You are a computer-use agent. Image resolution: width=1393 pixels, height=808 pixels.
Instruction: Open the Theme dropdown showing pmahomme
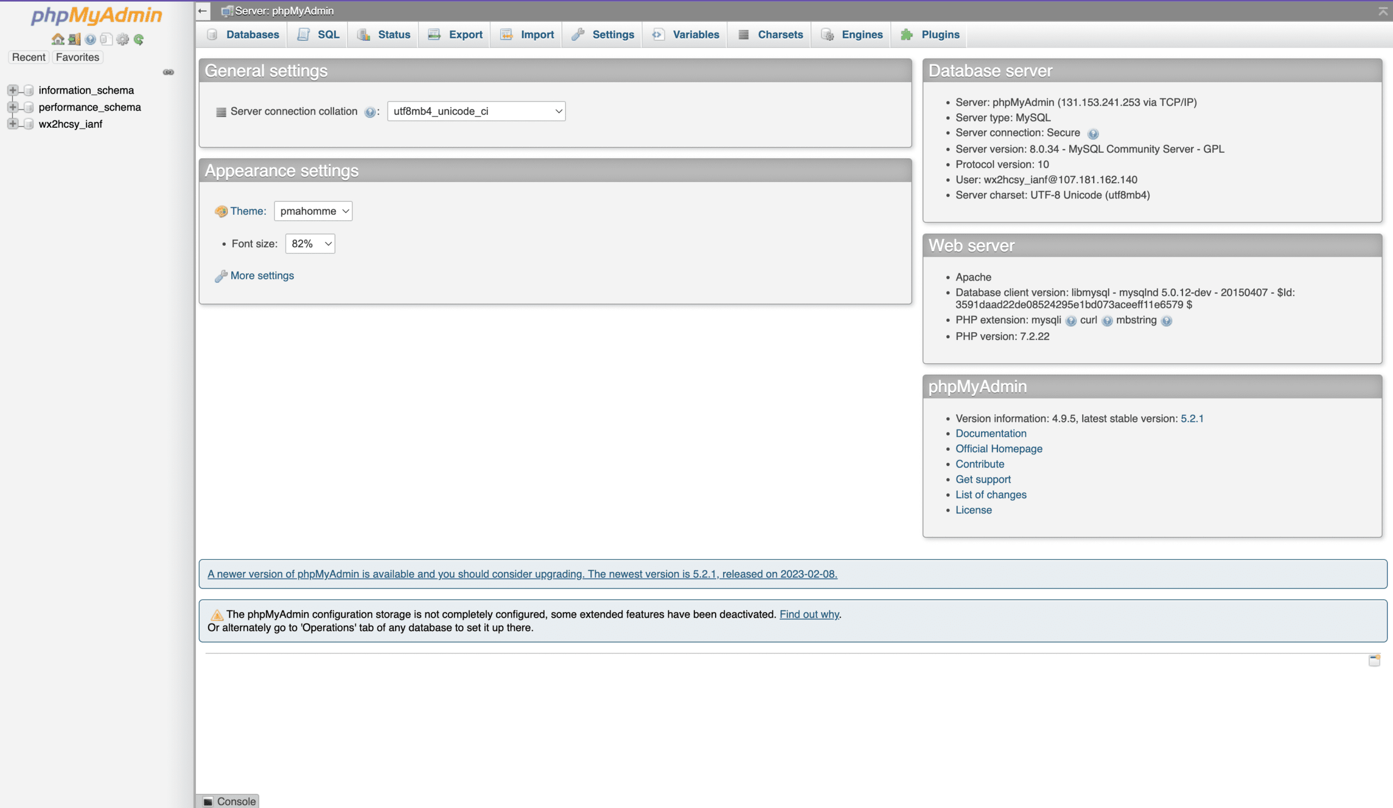[313, 211]
